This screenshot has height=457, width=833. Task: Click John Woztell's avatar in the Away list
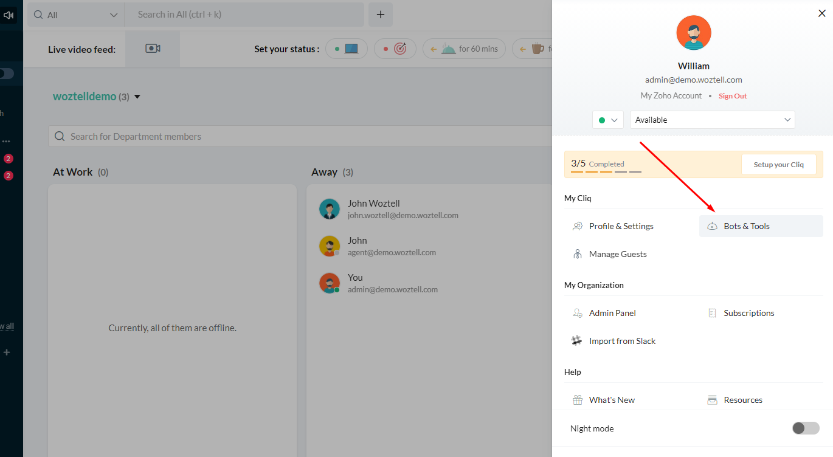[x=330, y=209]
